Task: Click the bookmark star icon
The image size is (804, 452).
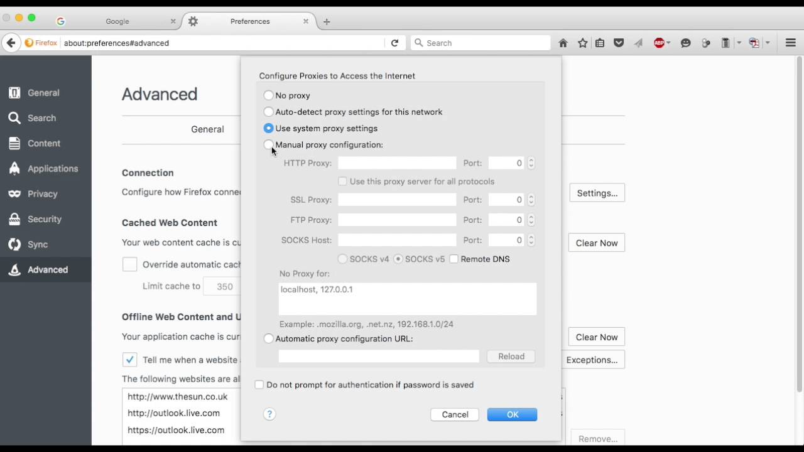Action: 583,43
